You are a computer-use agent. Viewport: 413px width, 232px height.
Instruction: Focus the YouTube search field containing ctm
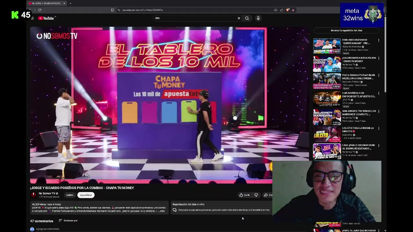[195, 18]
